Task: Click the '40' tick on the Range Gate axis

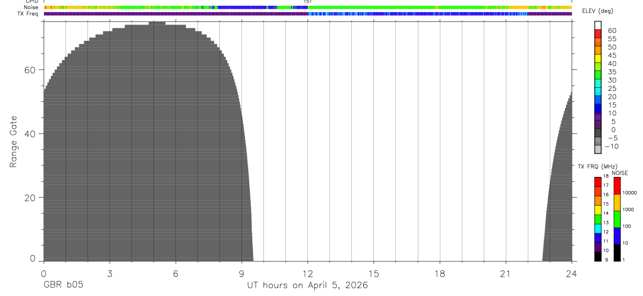Action: 29,134
